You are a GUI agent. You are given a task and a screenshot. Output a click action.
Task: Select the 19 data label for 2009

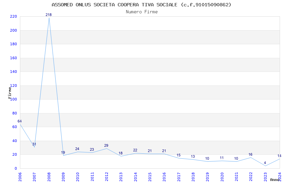point(63,152)
